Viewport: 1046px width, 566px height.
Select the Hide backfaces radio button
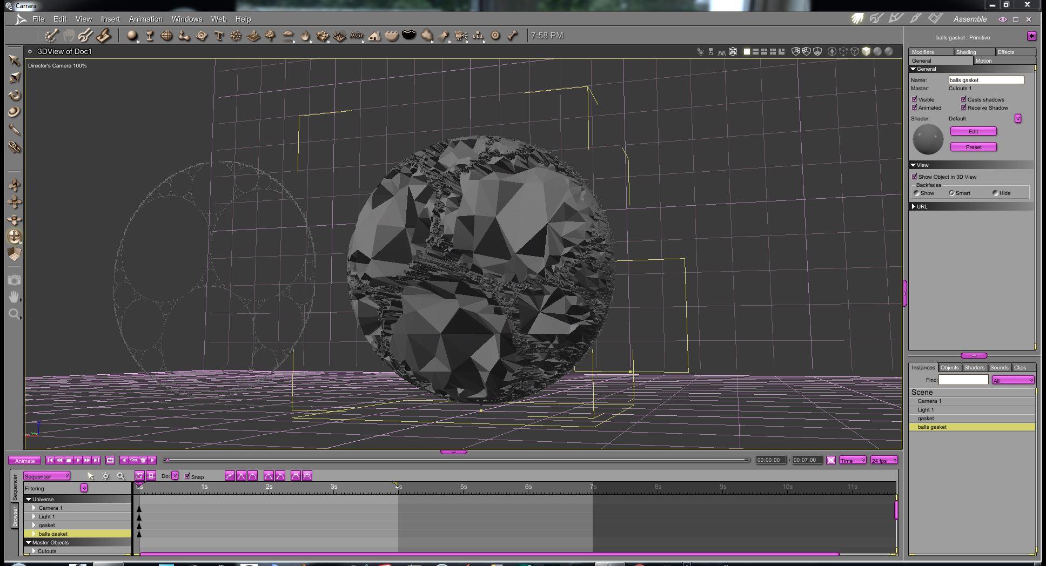tap(995, 193)
